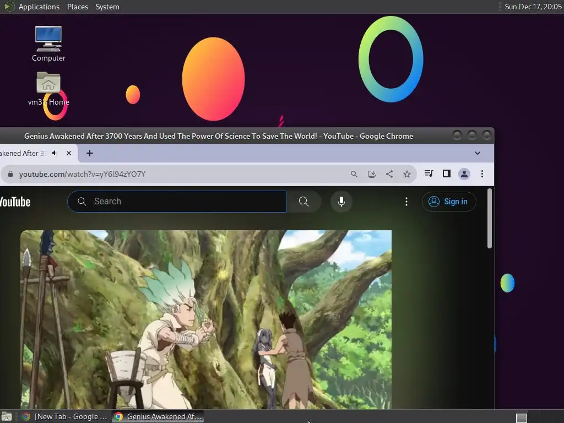This screenshot has width=564, height=423.
Task: Bookmark this page with the star icon
Action: coord(407,174)
